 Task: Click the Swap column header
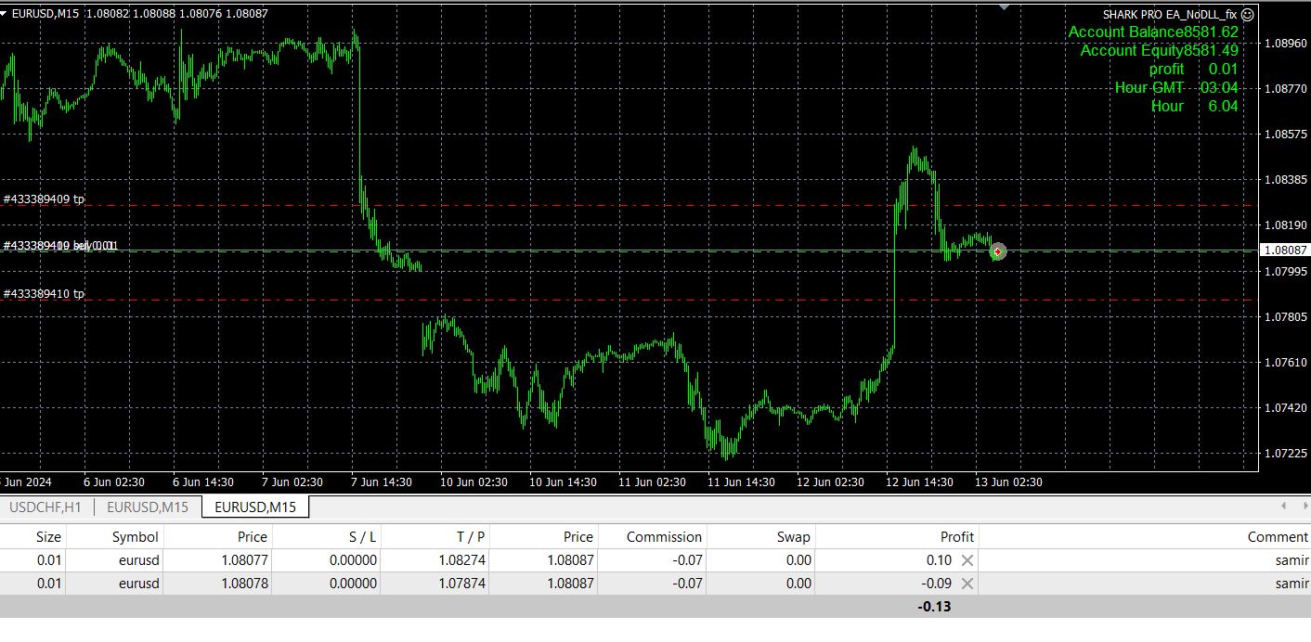(793, 536)
